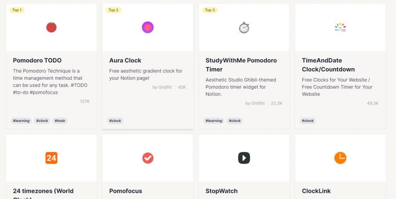
Task: Click the orange 24 timezones icon
Action: [x=51, y=158]
